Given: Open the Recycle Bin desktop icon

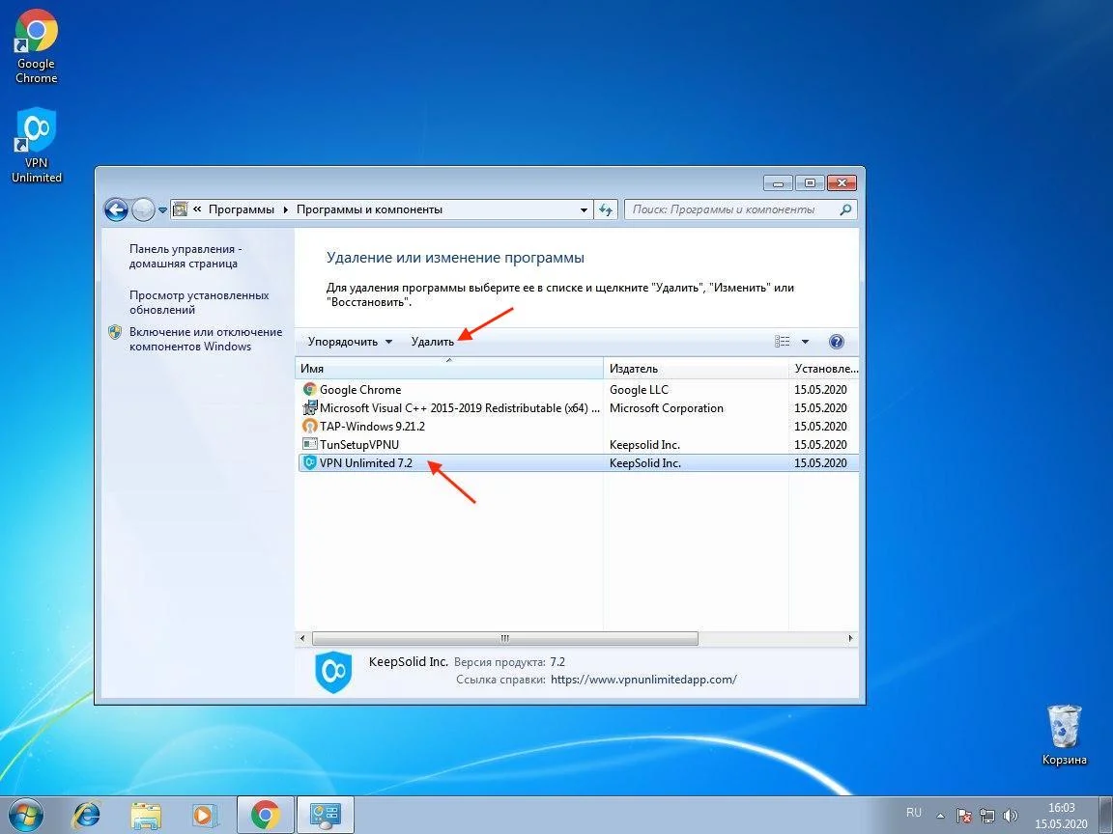Looking at the screenshot, I should [x=1064, y=734].
